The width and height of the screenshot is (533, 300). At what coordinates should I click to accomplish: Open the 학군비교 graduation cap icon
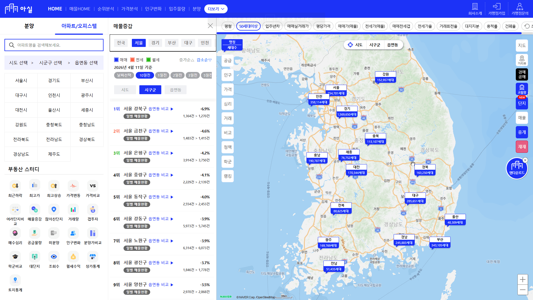15,257
